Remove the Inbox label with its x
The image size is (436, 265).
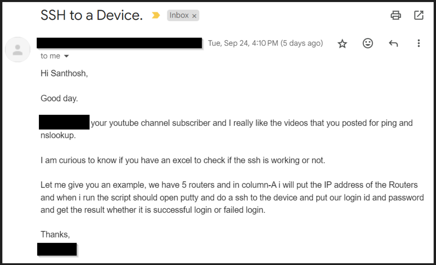[194, 16]
